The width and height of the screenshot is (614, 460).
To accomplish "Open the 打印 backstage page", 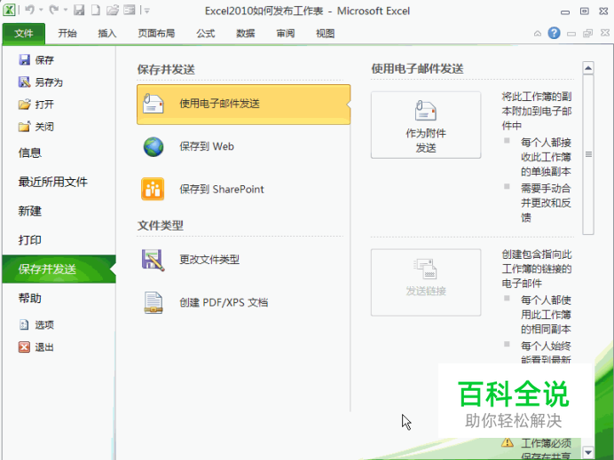I will [30, 240].
